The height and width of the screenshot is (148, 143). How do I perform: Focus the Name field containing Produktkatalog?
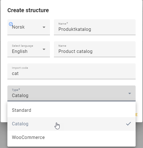pos(95,27)
